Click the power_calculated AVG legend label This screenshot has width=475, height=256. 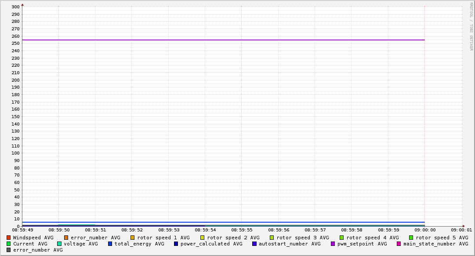[211, 244]
